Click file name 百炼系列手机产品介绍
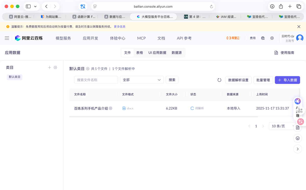This screenshot has width=306, height=190. (x=91, y=108)
